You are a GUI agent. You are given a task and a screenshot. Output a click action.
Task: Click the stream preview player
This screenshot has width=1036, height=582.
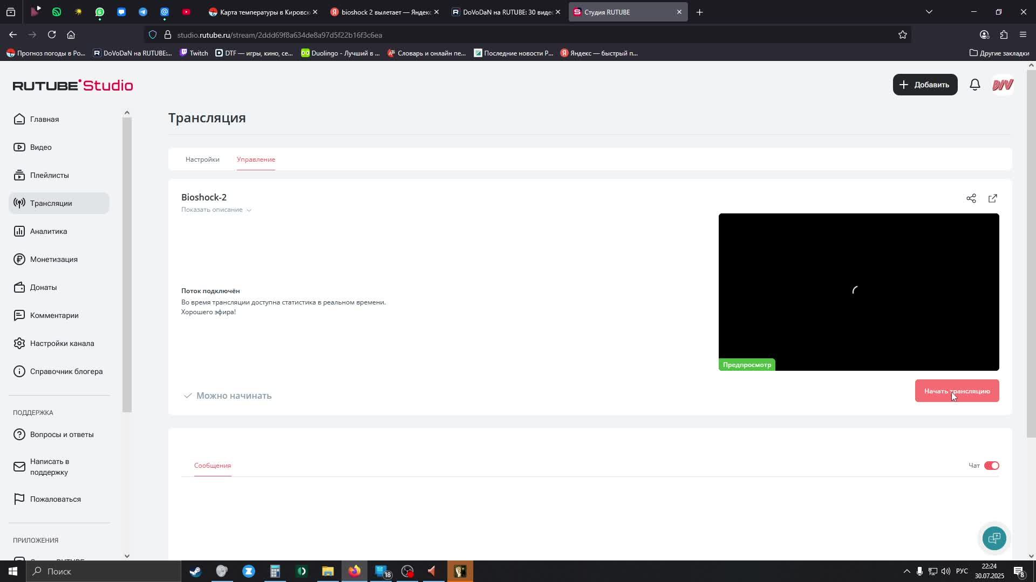tap(858, 291)
